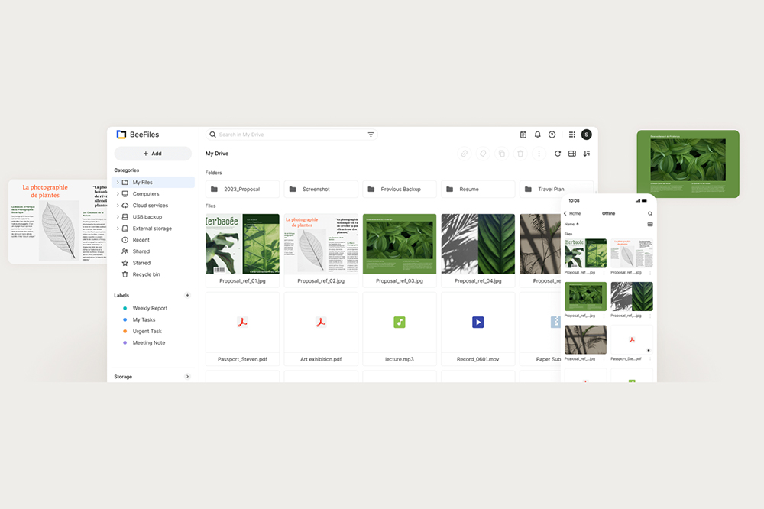
Task: Open Proposal_ref_01.jpg thumbnail
Action: point(242,244)
